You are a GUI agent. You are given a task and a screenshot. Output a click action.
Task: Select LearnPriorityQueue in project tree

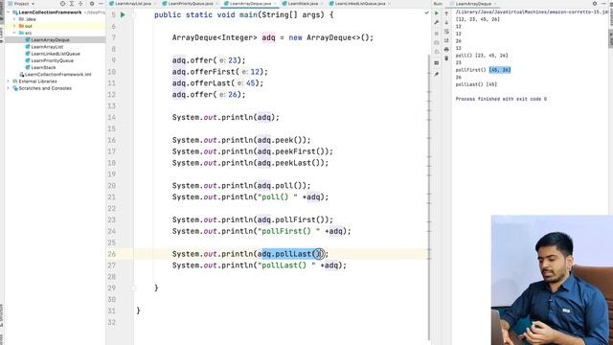(x=52, y=60)
